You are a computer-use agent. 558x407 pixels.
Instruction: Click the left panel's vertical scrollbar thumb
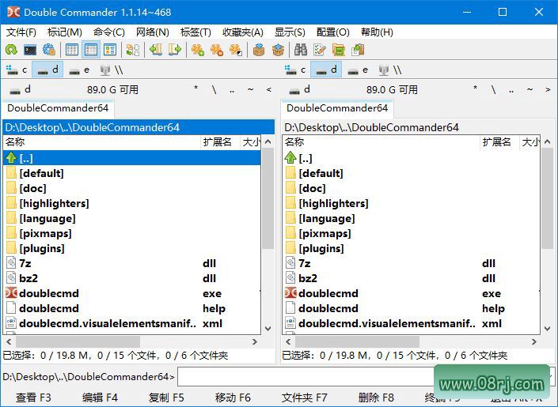point(268,198)
